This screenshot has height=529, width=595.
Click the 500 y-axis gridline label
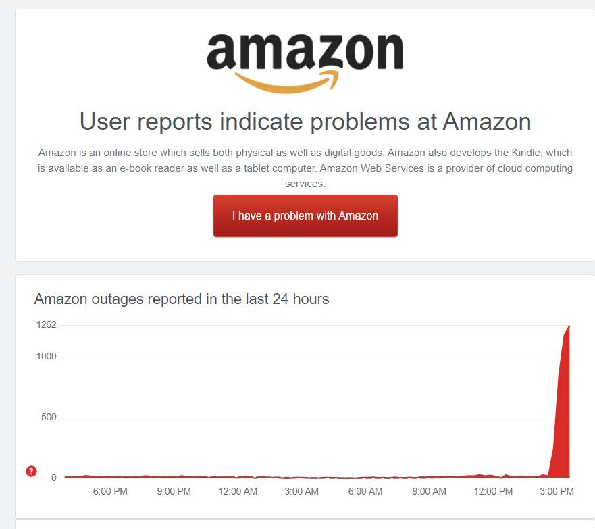[49, 417]
